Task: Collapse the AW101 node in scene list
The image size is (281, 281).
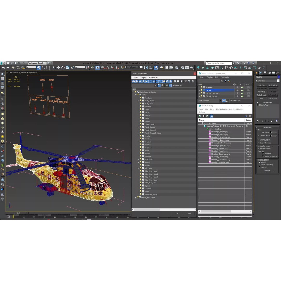Action: tap(136, 95)
